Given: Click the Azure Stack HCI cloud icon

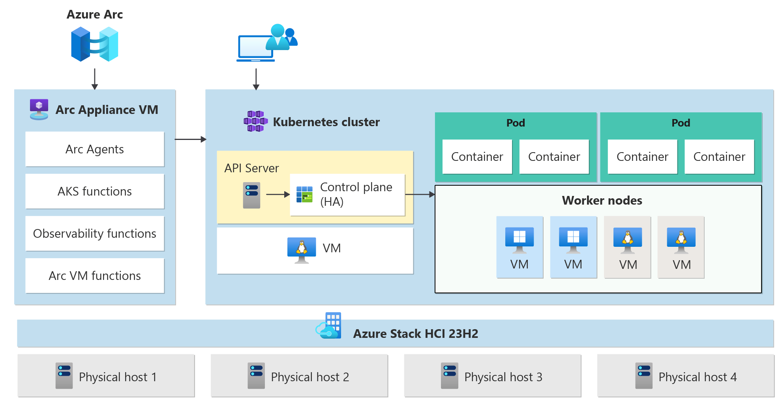Looking at the screenshot, I should tap(328, 326).
